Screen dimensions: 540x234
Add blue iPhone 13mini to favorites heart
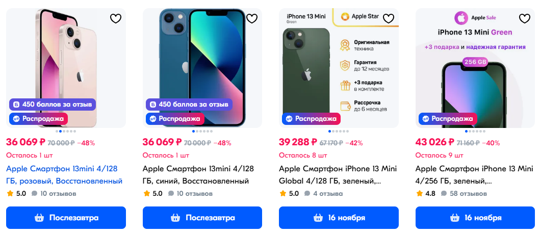(252, 18)
